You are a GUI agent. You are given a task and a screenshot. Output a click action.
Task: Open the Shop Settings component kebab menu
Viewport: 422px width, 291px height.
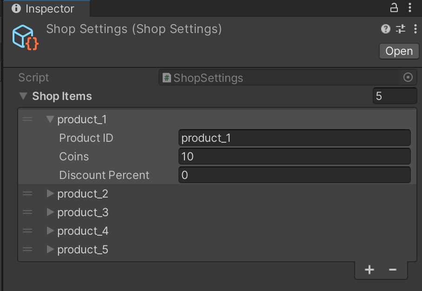pos(414,29)
